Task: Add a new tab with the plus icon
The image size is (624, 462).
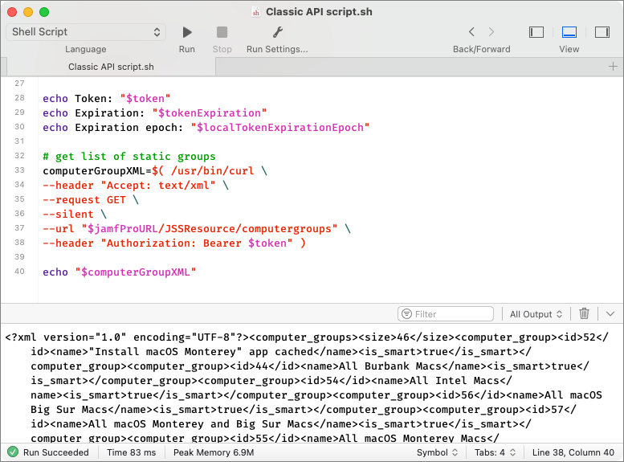Action: (x=613, y=67)
